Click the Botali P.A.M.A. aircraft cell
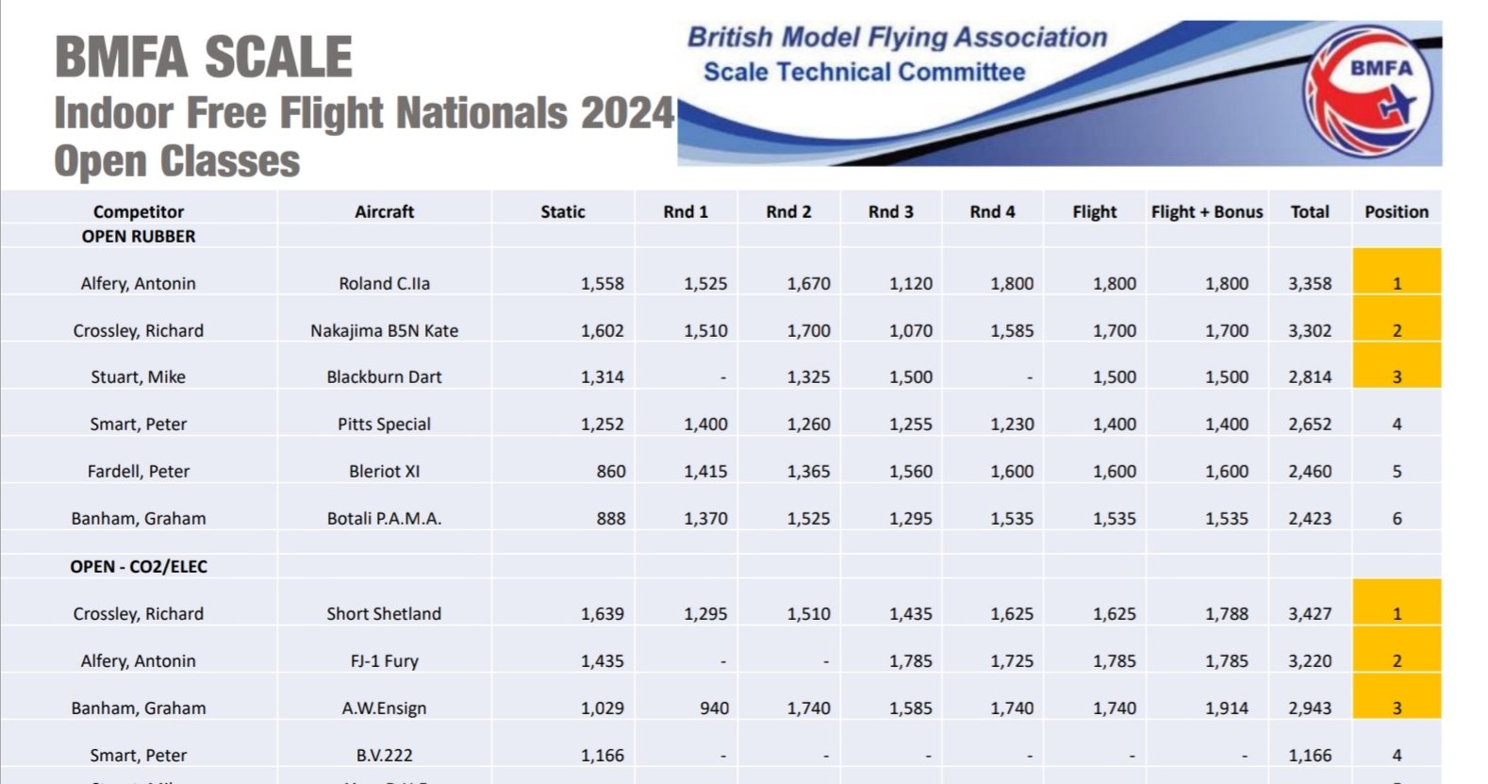The height and width of the screenshot is (784, 1488). coord(384,518)
